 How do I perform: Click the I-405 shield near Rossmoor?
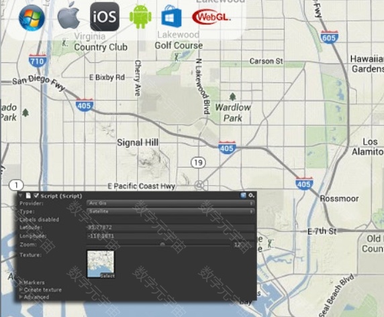click(x=304, y=184)
